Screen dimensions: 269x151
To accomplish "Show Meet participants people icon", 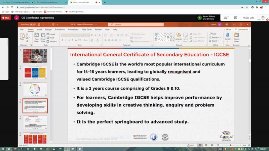I will click(226, 18).
